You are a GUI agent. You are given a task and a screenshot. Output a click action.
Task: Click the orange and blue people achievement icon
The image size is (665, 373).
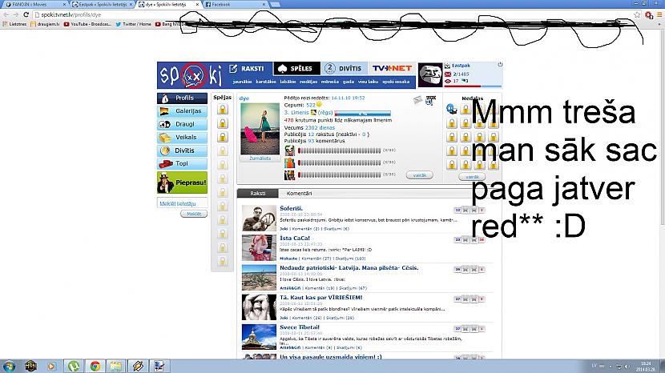[290, 162]
